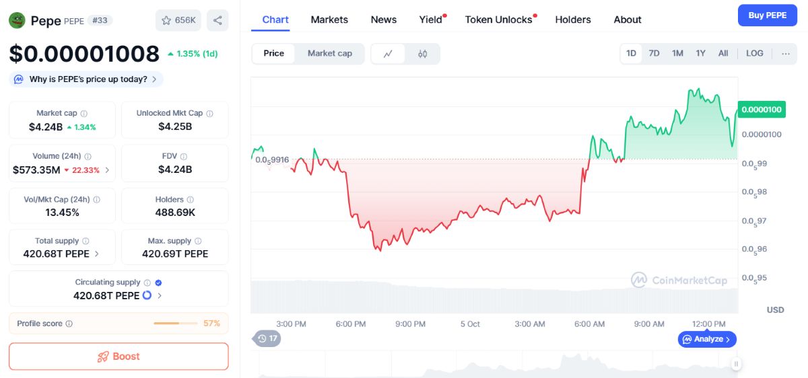Click info icon beside Holders
Screen dimensions: 808x378
tap(190, 200)
